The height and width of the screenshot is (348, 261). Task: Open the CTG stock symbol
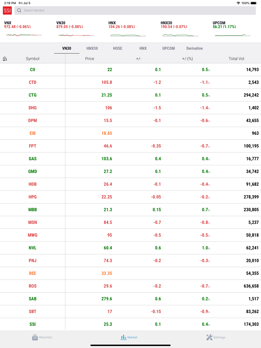33,95
